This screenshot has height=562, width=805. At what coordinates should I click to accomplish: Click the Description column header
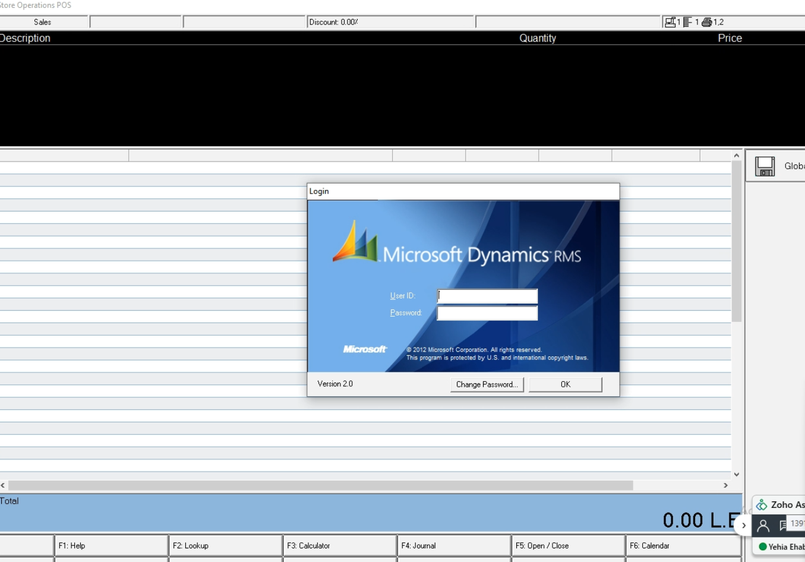25,38
